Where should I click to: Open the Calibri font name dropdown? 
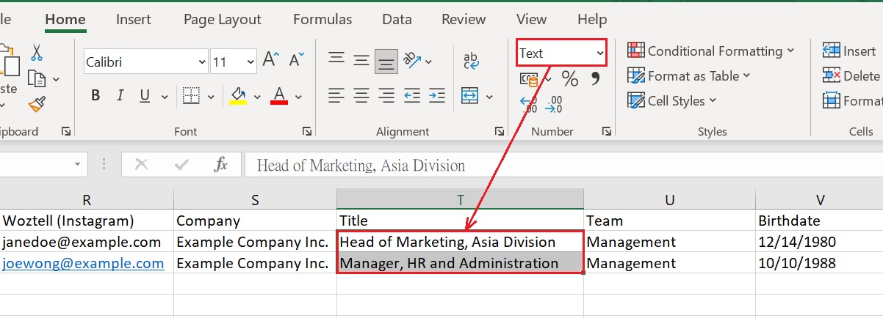[x=201, y=62]
